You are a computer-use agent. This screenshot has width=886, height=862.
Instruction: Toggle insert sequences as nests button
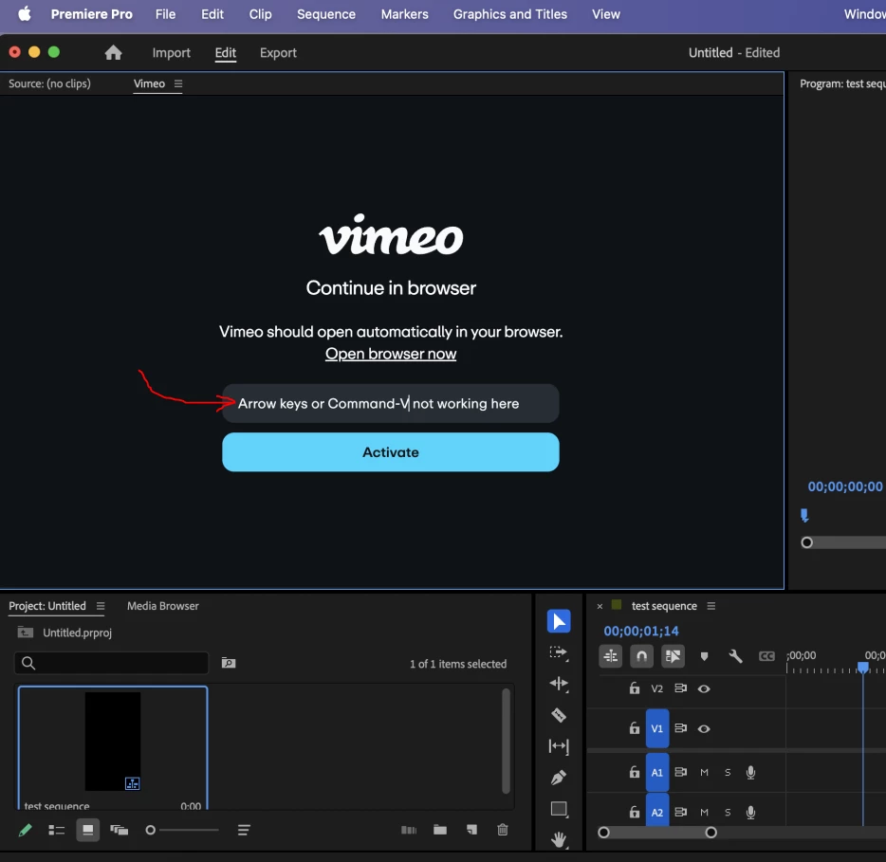click(x=610, y=656)
